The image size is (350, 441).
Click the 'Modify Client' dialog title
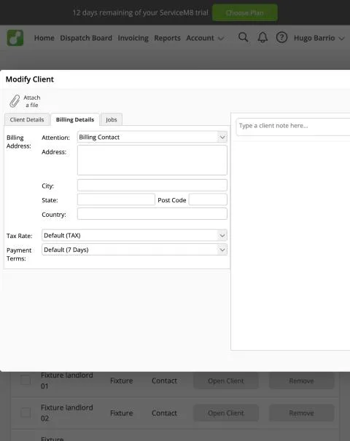(x=30, y=79)
